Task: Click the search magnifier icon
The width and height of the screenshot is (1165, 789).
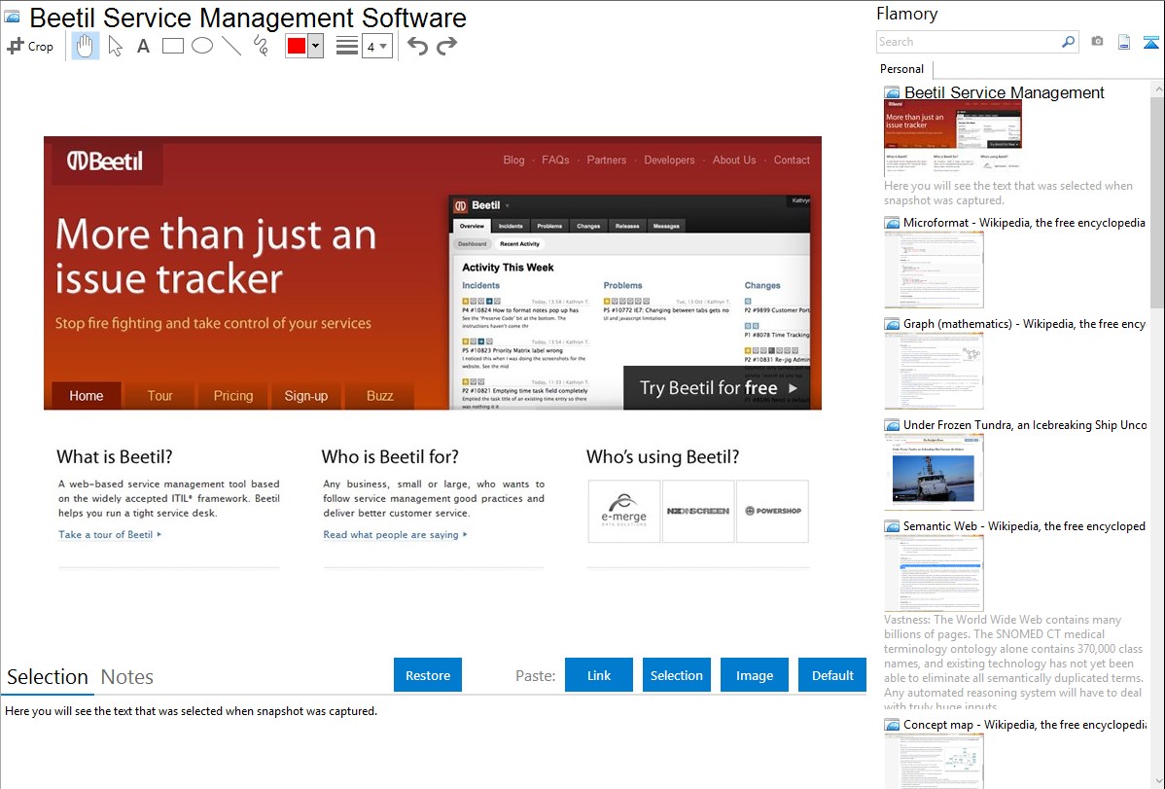Action: click(x=1069, y=42)
